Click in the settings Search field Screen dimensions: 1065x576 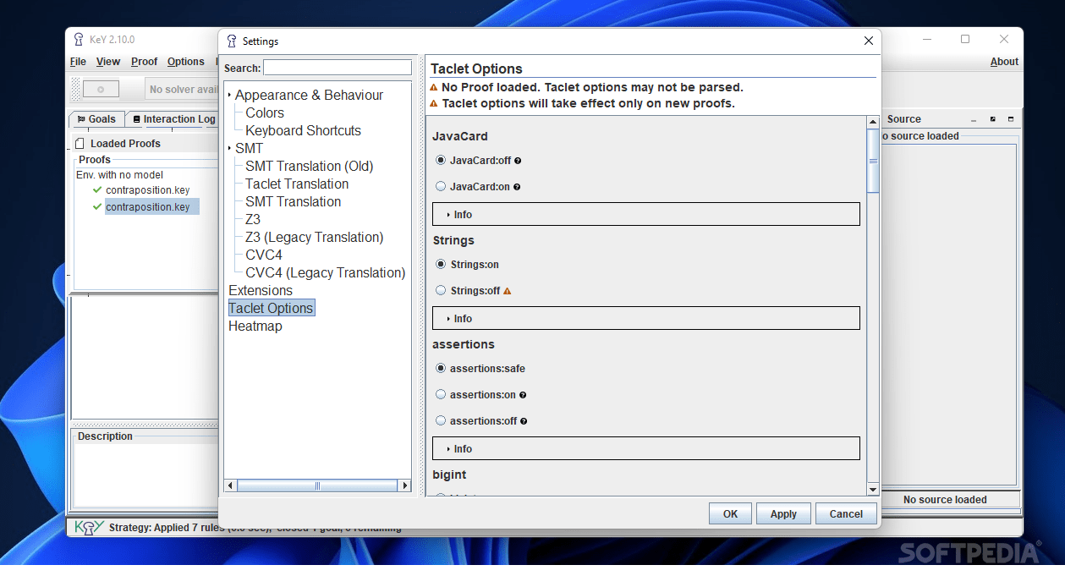[338, 68]
